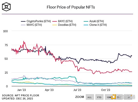Screen dimensions: 138x102
Task: Toggle the BAYC (ETH) legend series
Action: click(62, 21)
